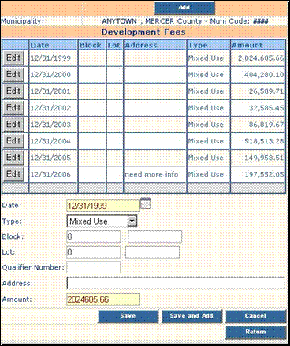Click Edit for the 12/31/2001 row

pyautogui.click(x=13, y=91)
